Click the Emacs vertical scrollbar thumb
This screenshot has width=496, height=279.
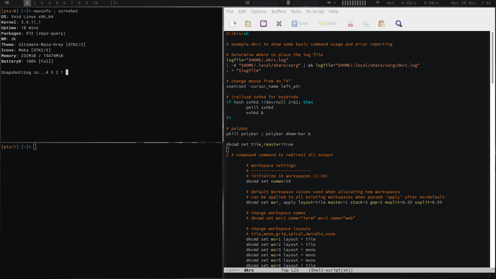point(492,57)
